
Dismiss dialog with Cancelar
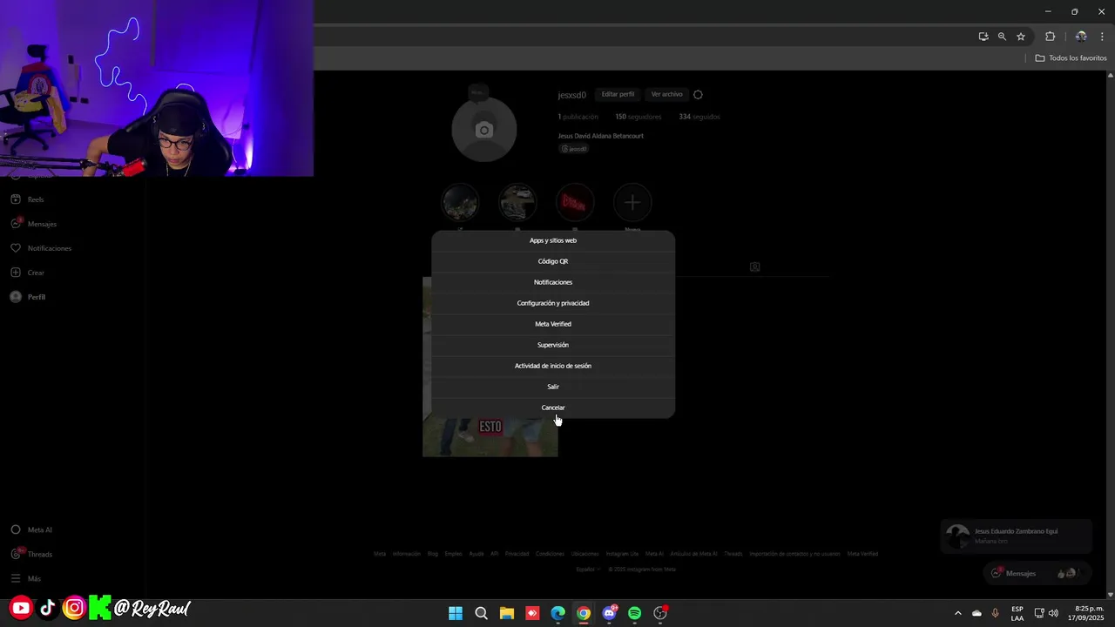(553, 408)
